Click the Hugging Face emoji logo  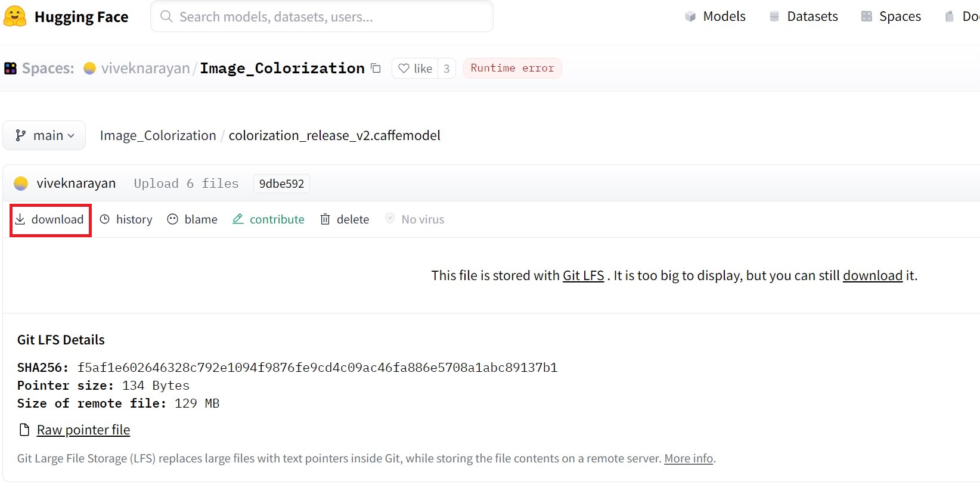point(15,17)
